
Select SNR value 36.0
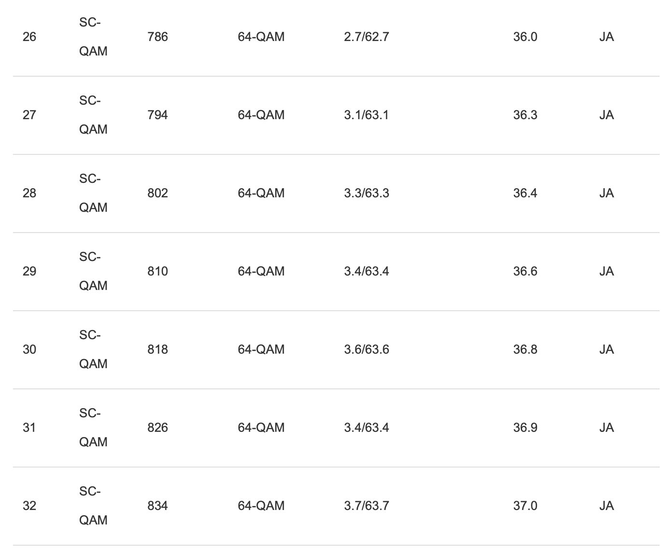click(x=525, y=37)
